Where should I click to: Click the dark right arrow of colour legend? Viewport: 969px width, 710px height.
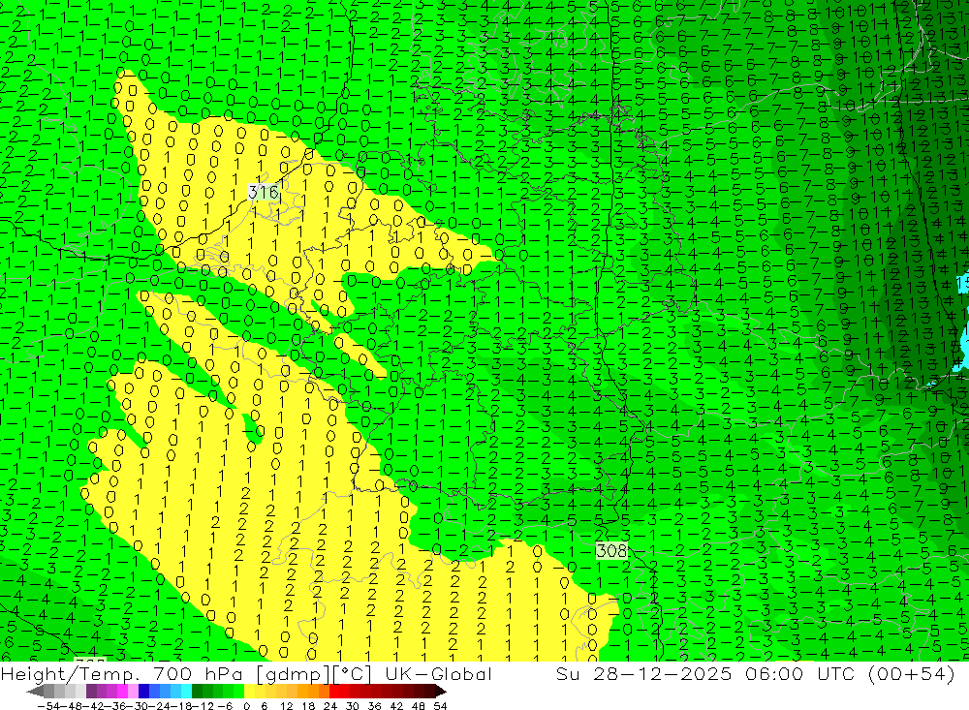(x=441, y=692)
